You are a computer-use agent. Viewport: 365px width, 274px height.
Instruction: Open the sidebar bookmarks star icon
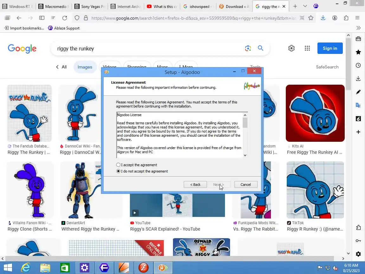358,52
